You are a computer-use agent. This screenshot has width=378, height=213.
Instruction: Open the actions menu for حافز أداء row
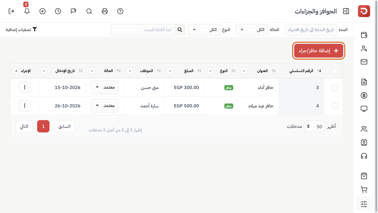(25, 87)
